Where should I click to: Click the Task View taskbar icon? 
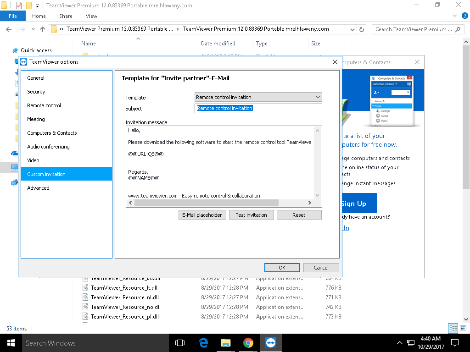180,343
